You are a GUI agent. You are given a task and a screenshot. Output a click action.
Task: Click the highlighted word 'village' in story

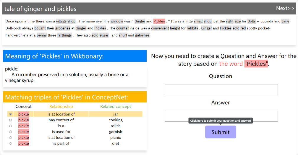click(61, 21)
